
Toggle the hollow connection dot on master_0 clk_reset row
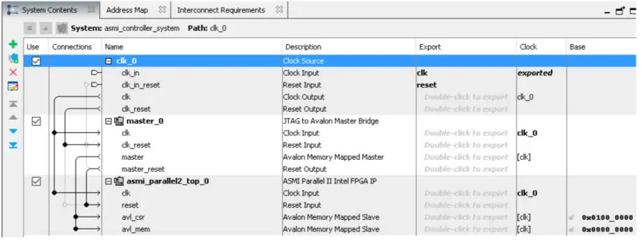click(x=86, y=145)
